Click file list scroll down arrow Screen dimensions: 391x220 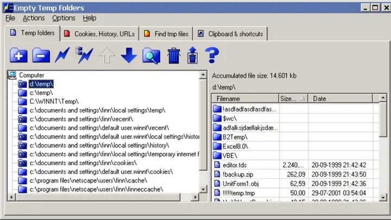pyautogui.click(x=383, y=198)
